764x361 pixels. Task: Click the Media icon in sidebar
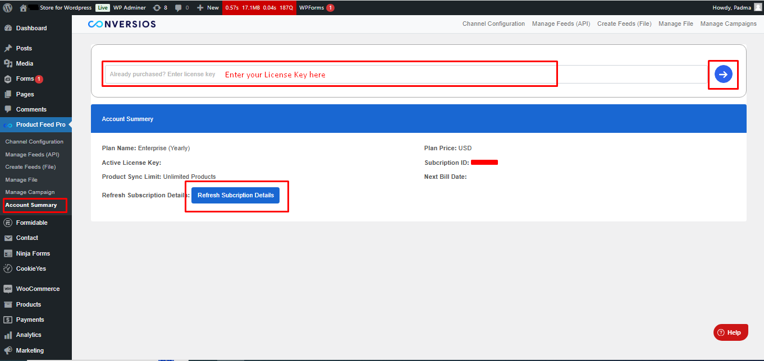pos(8,63)
